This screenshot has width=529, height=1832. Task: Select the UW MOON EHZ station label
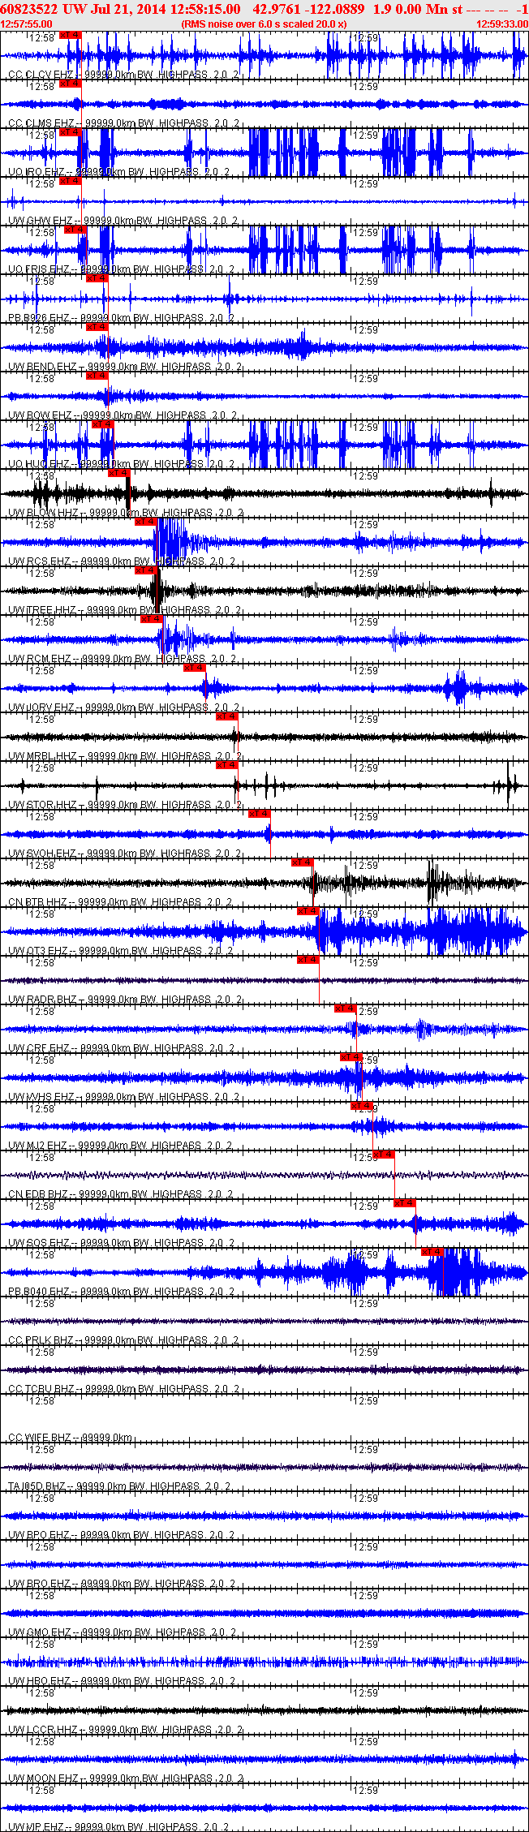click(x=44, y=1778)
